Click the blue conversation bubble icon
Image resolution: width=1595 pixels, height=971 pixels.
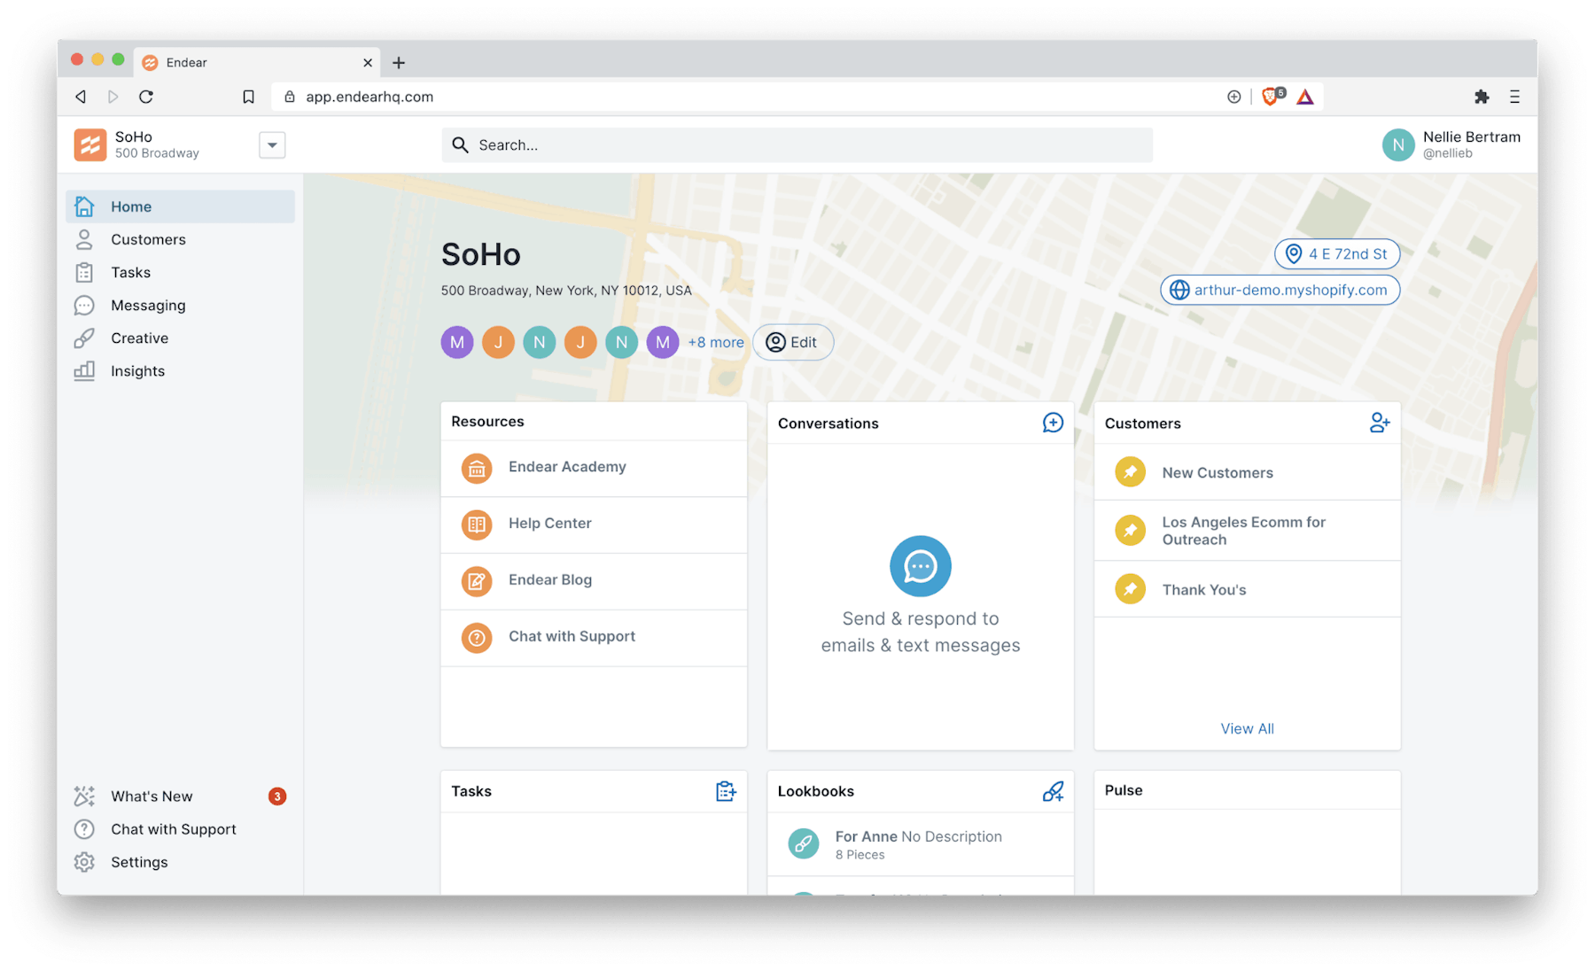tap(921, 566)
